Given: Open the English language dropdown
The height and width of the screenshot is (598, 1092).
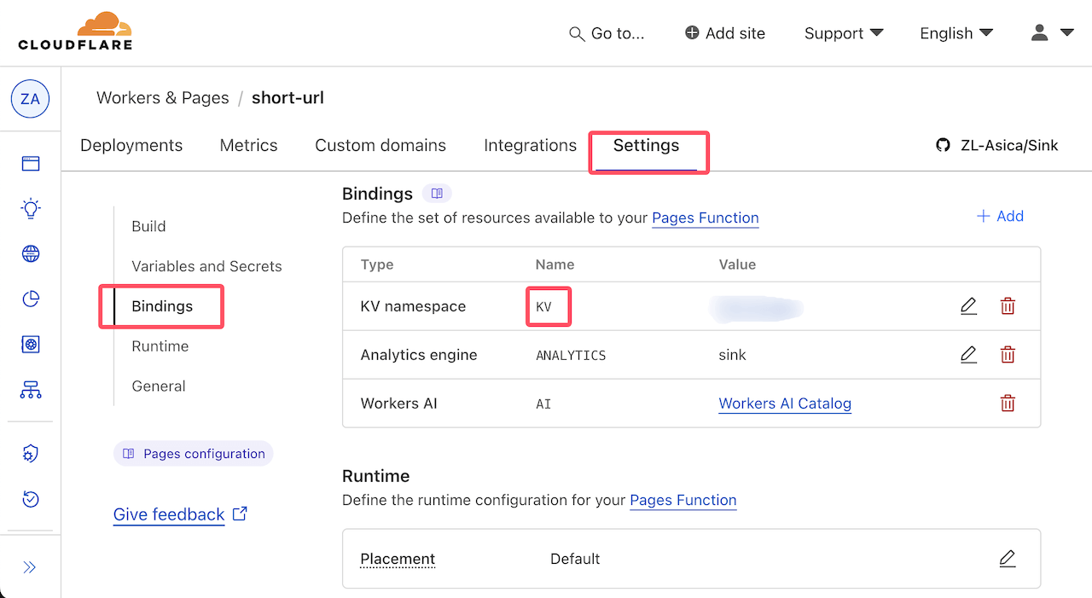Looking at the screenshot, I should pyautogui.click(x=956, y=33).
